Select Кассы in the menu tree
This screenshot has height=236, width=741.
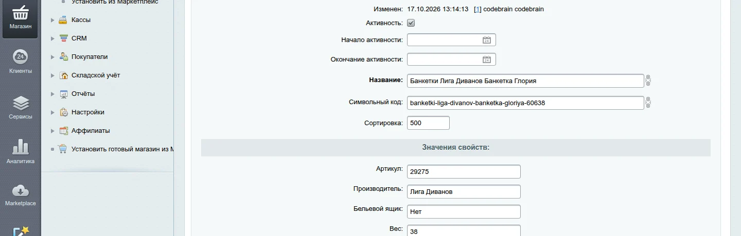point(81,20)
